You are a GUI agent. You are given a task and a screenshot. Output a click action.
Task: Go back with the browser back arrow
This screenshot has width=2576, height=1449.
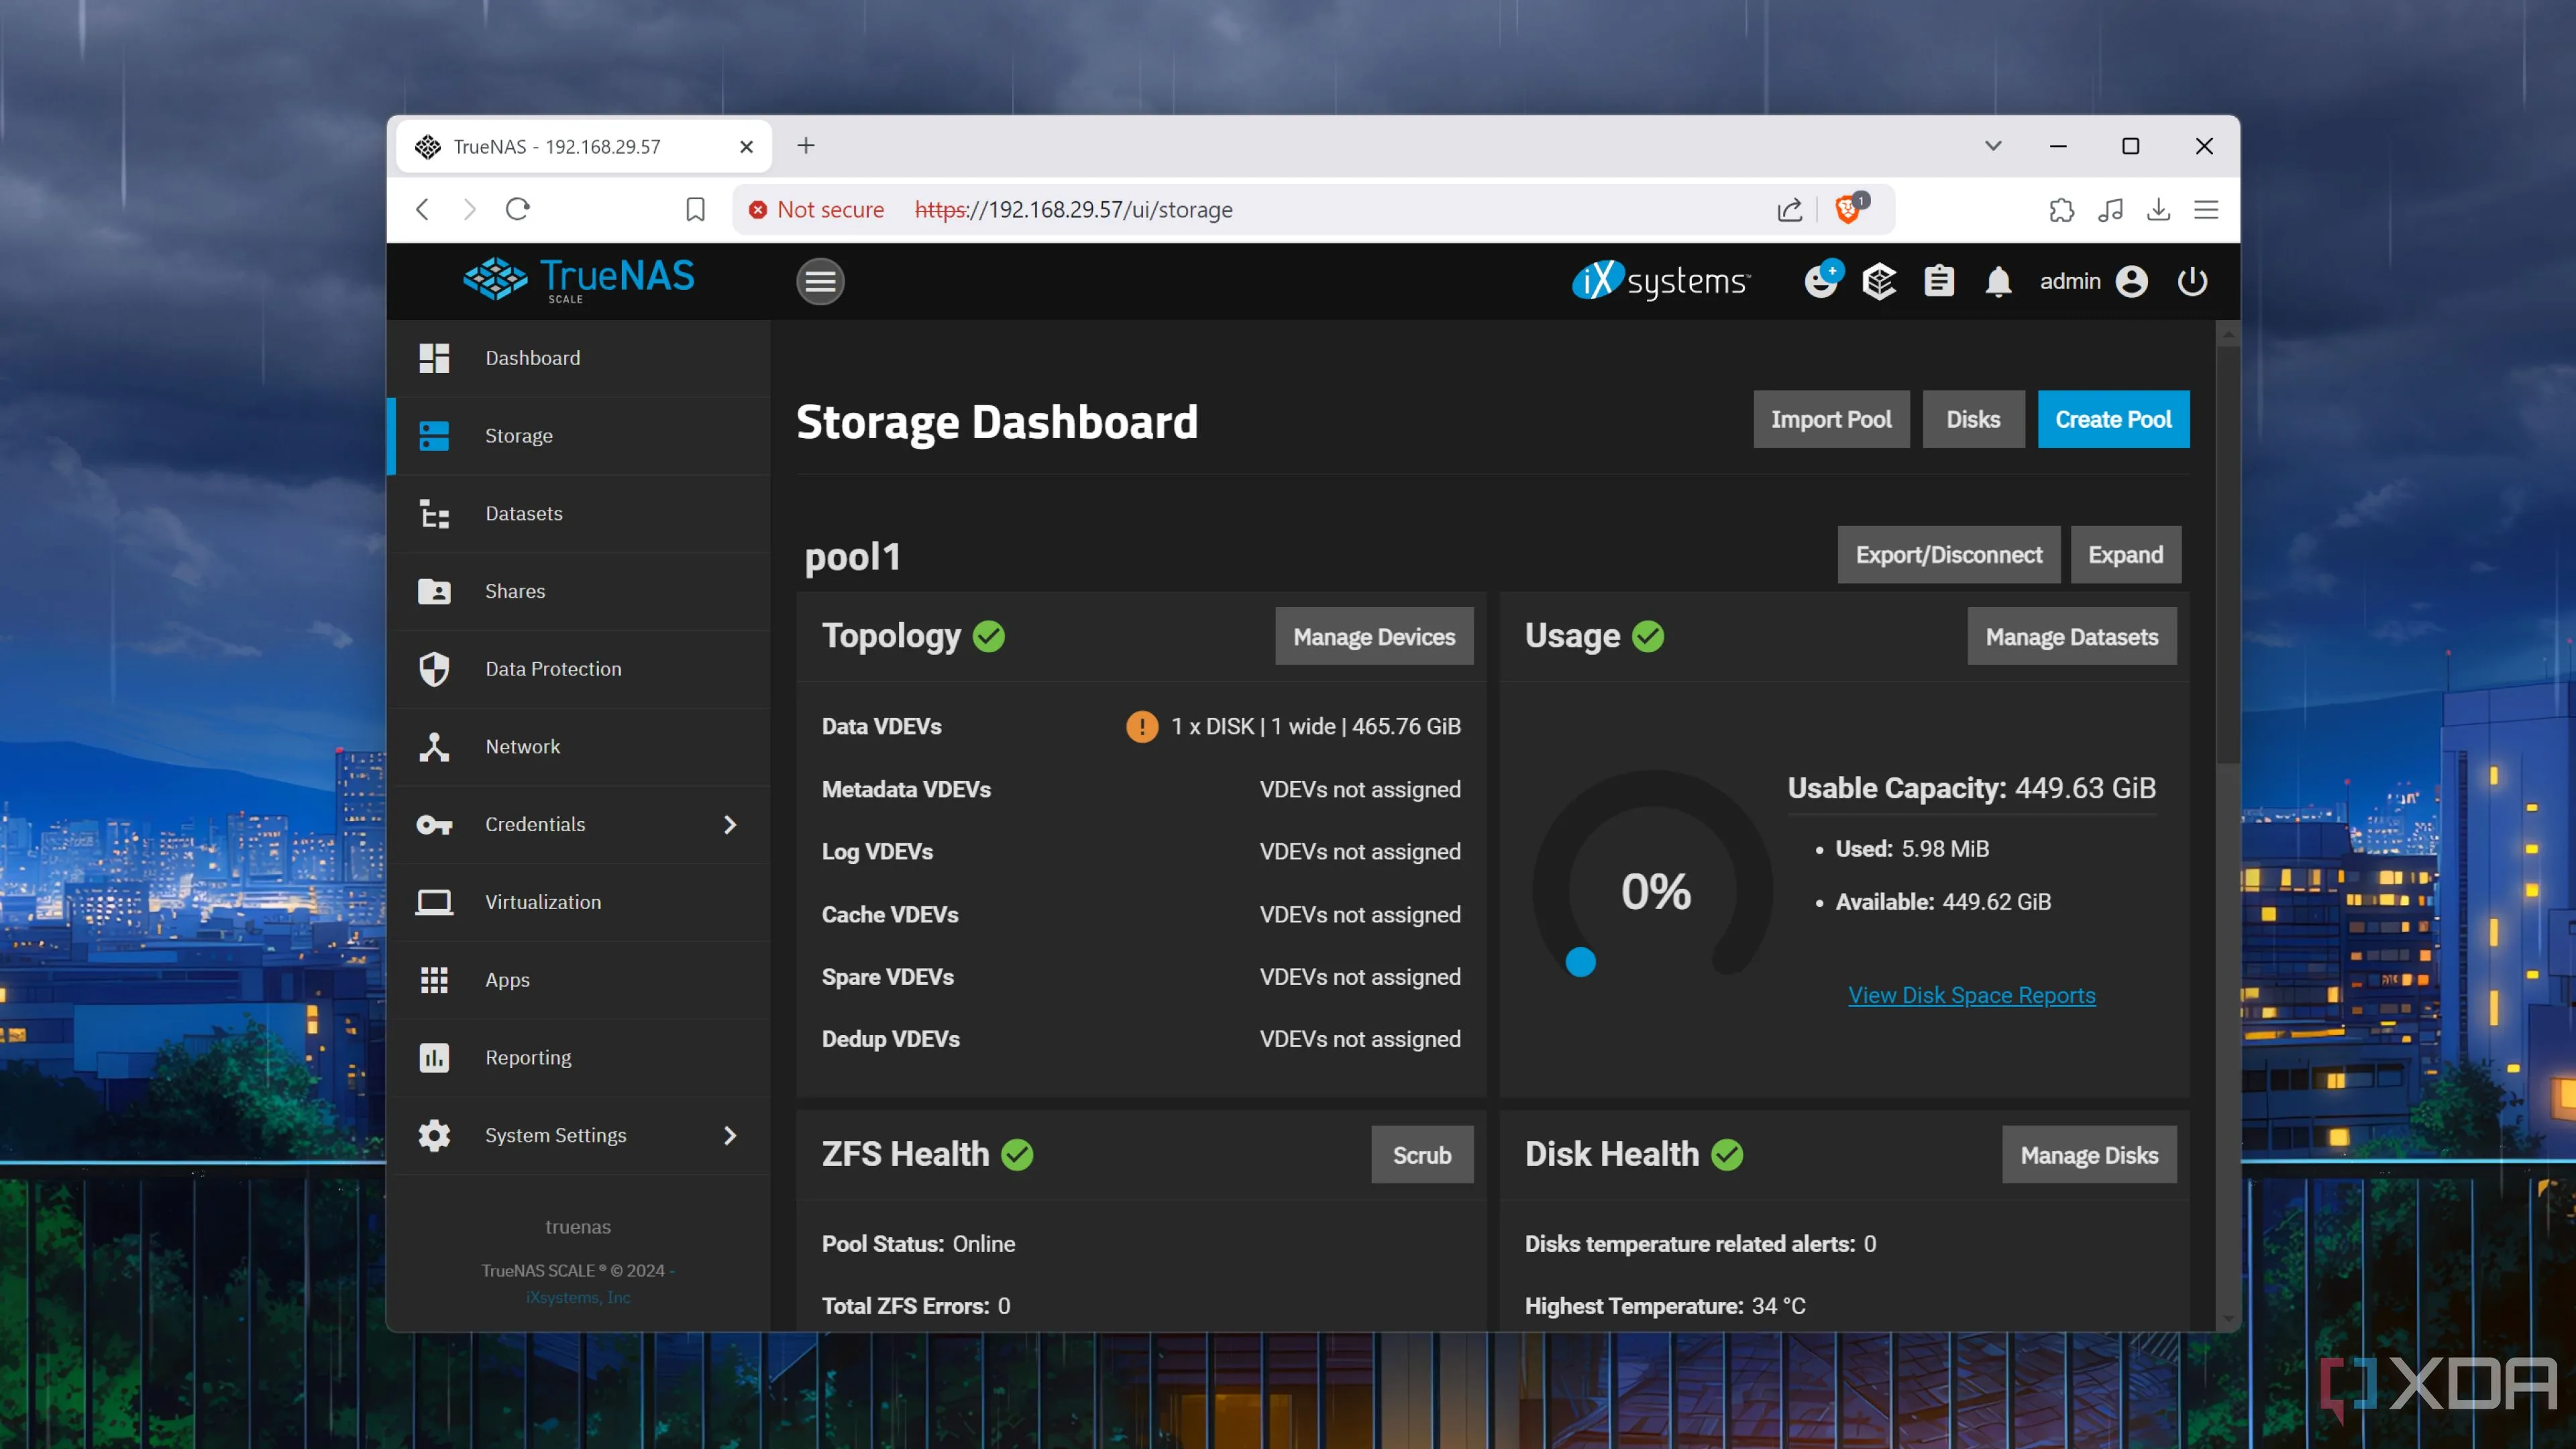422,209
